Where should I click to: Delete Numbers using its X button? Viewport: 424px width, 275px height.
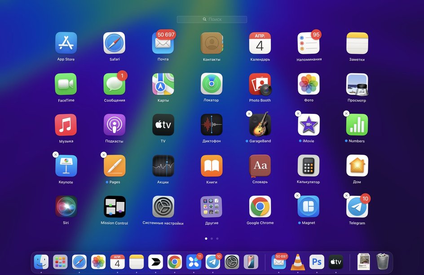click(346, 113)
